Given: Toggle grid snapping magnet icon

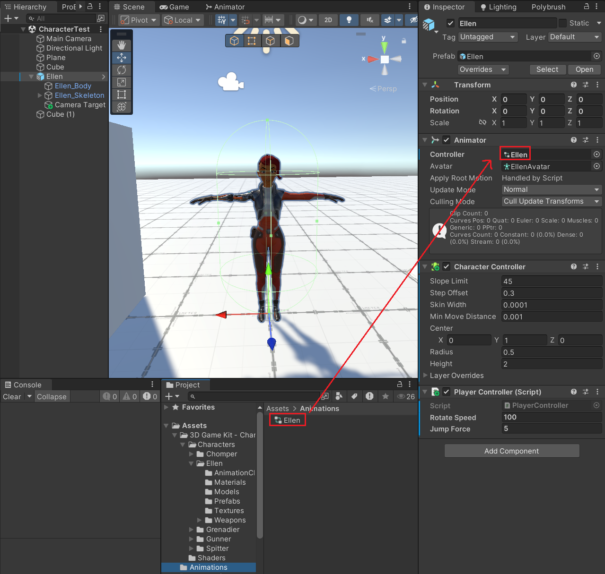Looking at the screenshot, I should click(245, 20).
